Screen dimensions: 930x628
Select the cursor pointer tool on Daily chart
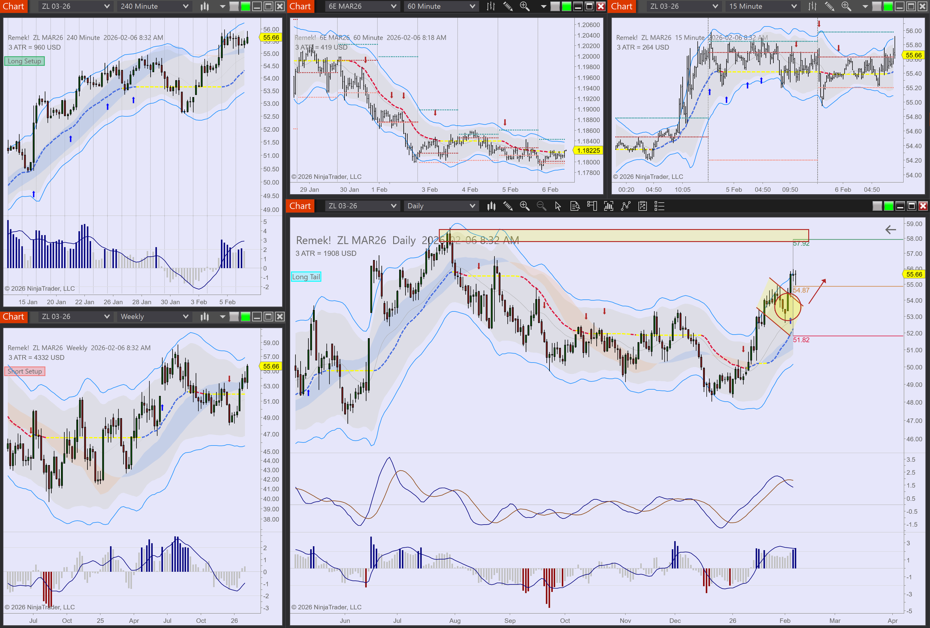pos(558,206)
